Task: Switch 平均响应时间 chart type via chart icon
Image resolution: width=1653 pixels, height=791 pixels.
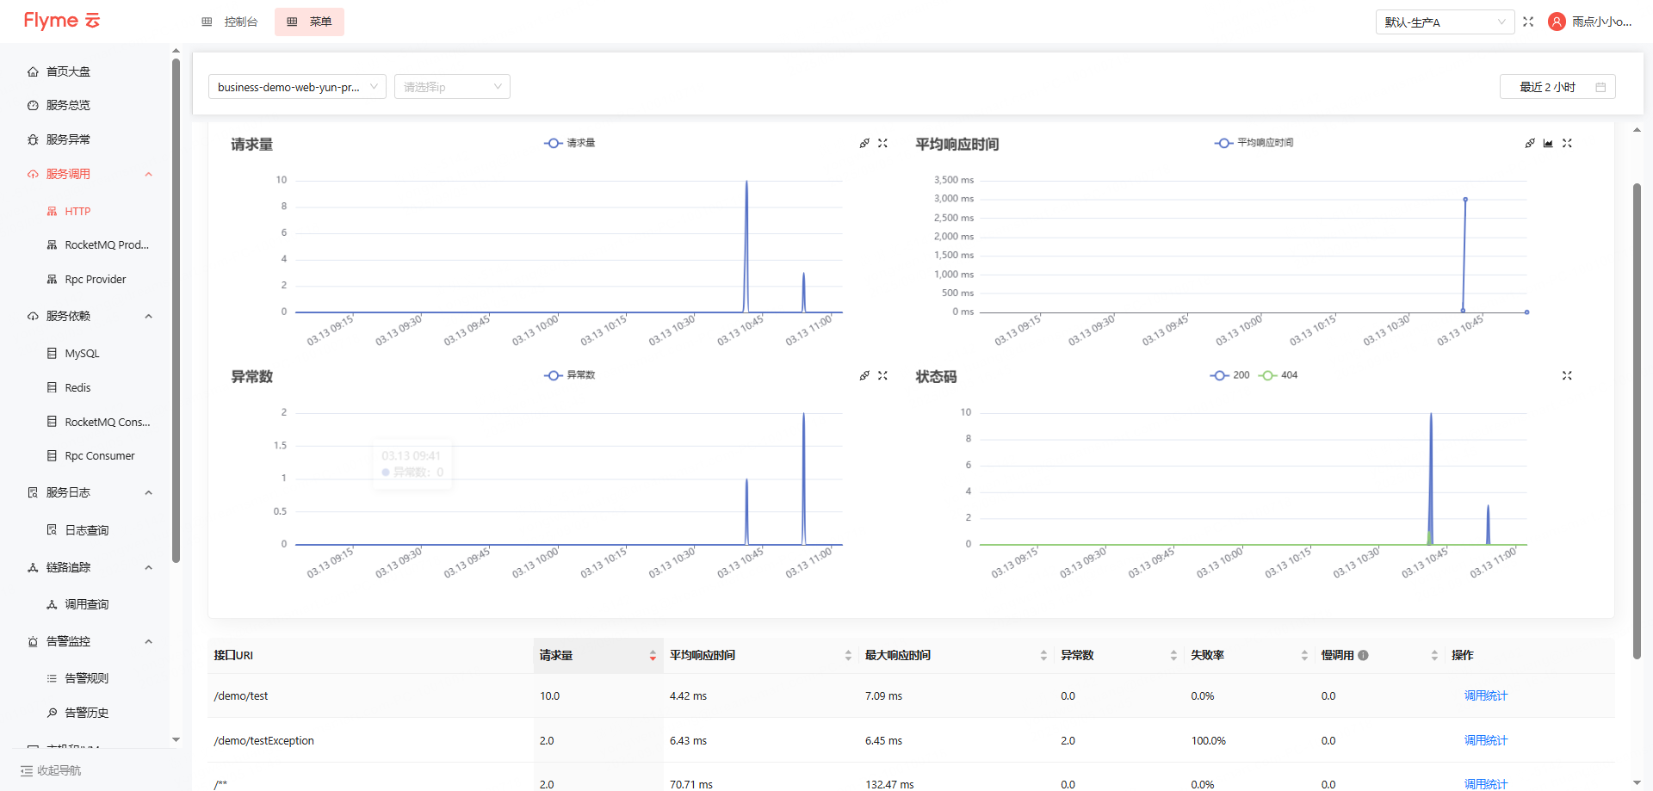Action: pyautogui.click(x=1548, y=144)
